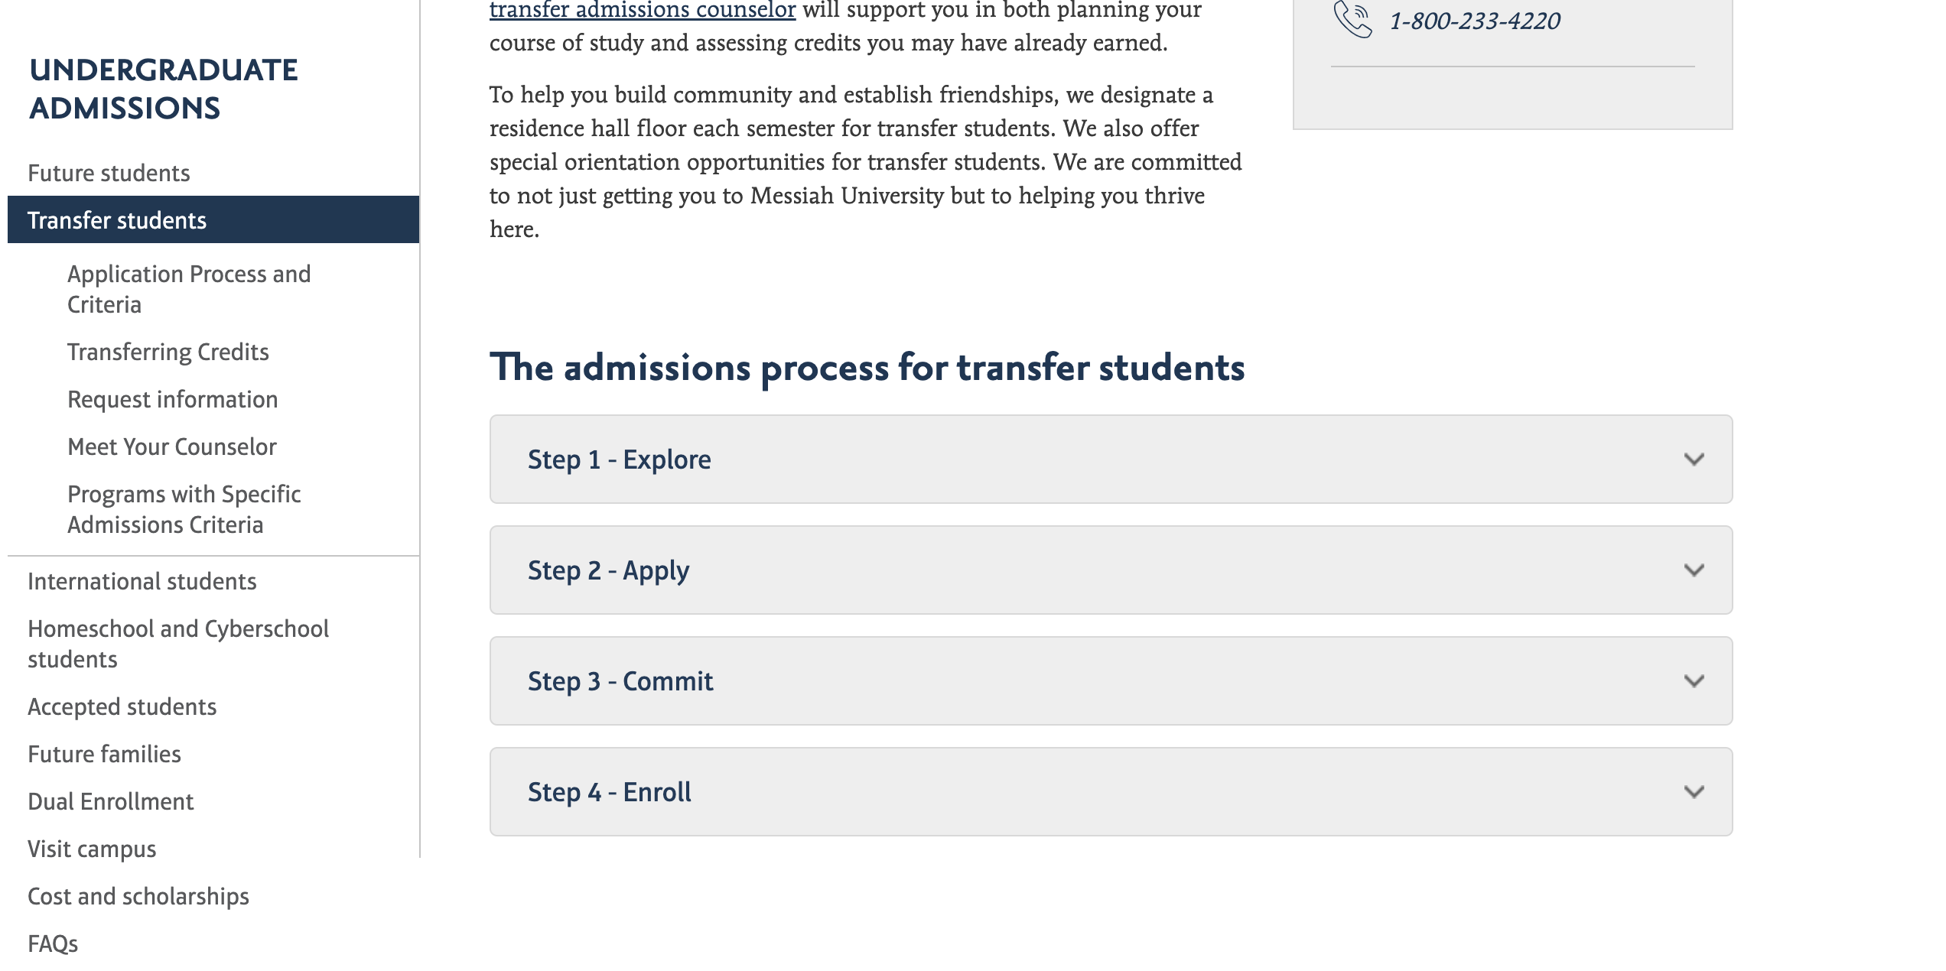Image resolution: width=1946 pixels, height=971 pixels.
Task: Open Request information page
Action: click(x=175, y=399)
